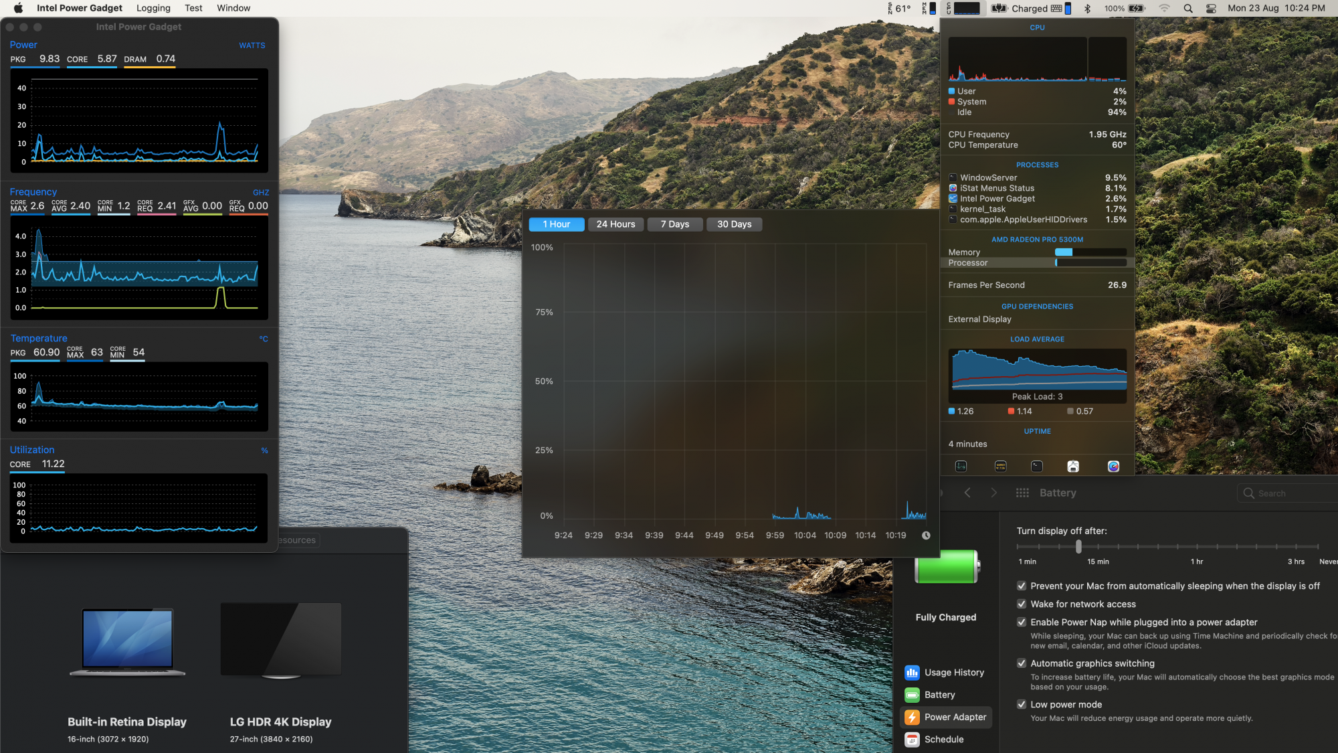
Task: Open the Logging menu
Action: [153, 8]
